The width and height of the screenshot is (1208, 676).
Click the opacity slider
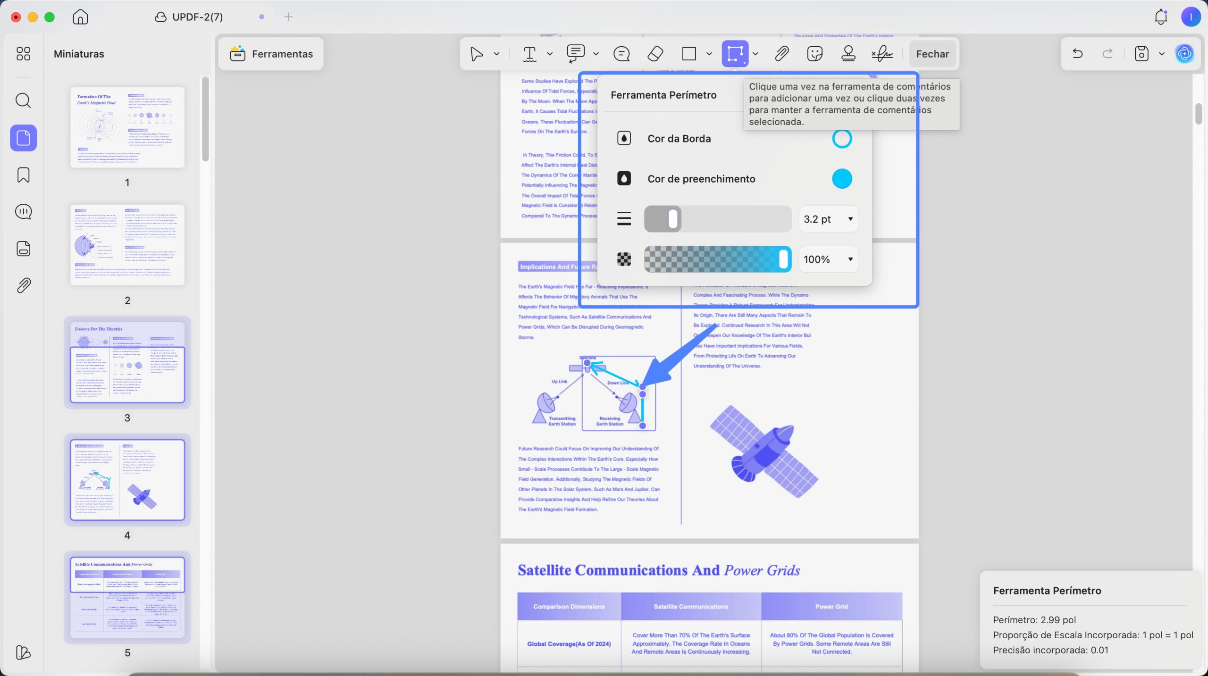click(718, 259)
